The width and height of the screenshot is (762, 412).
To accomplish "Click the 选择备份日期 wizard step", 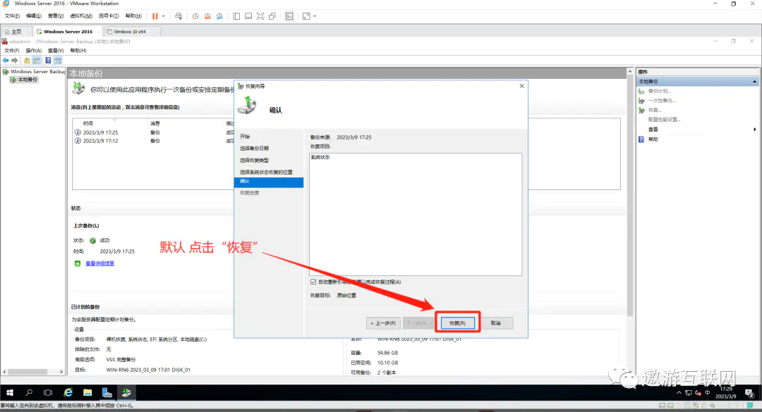I will point(254,148).
